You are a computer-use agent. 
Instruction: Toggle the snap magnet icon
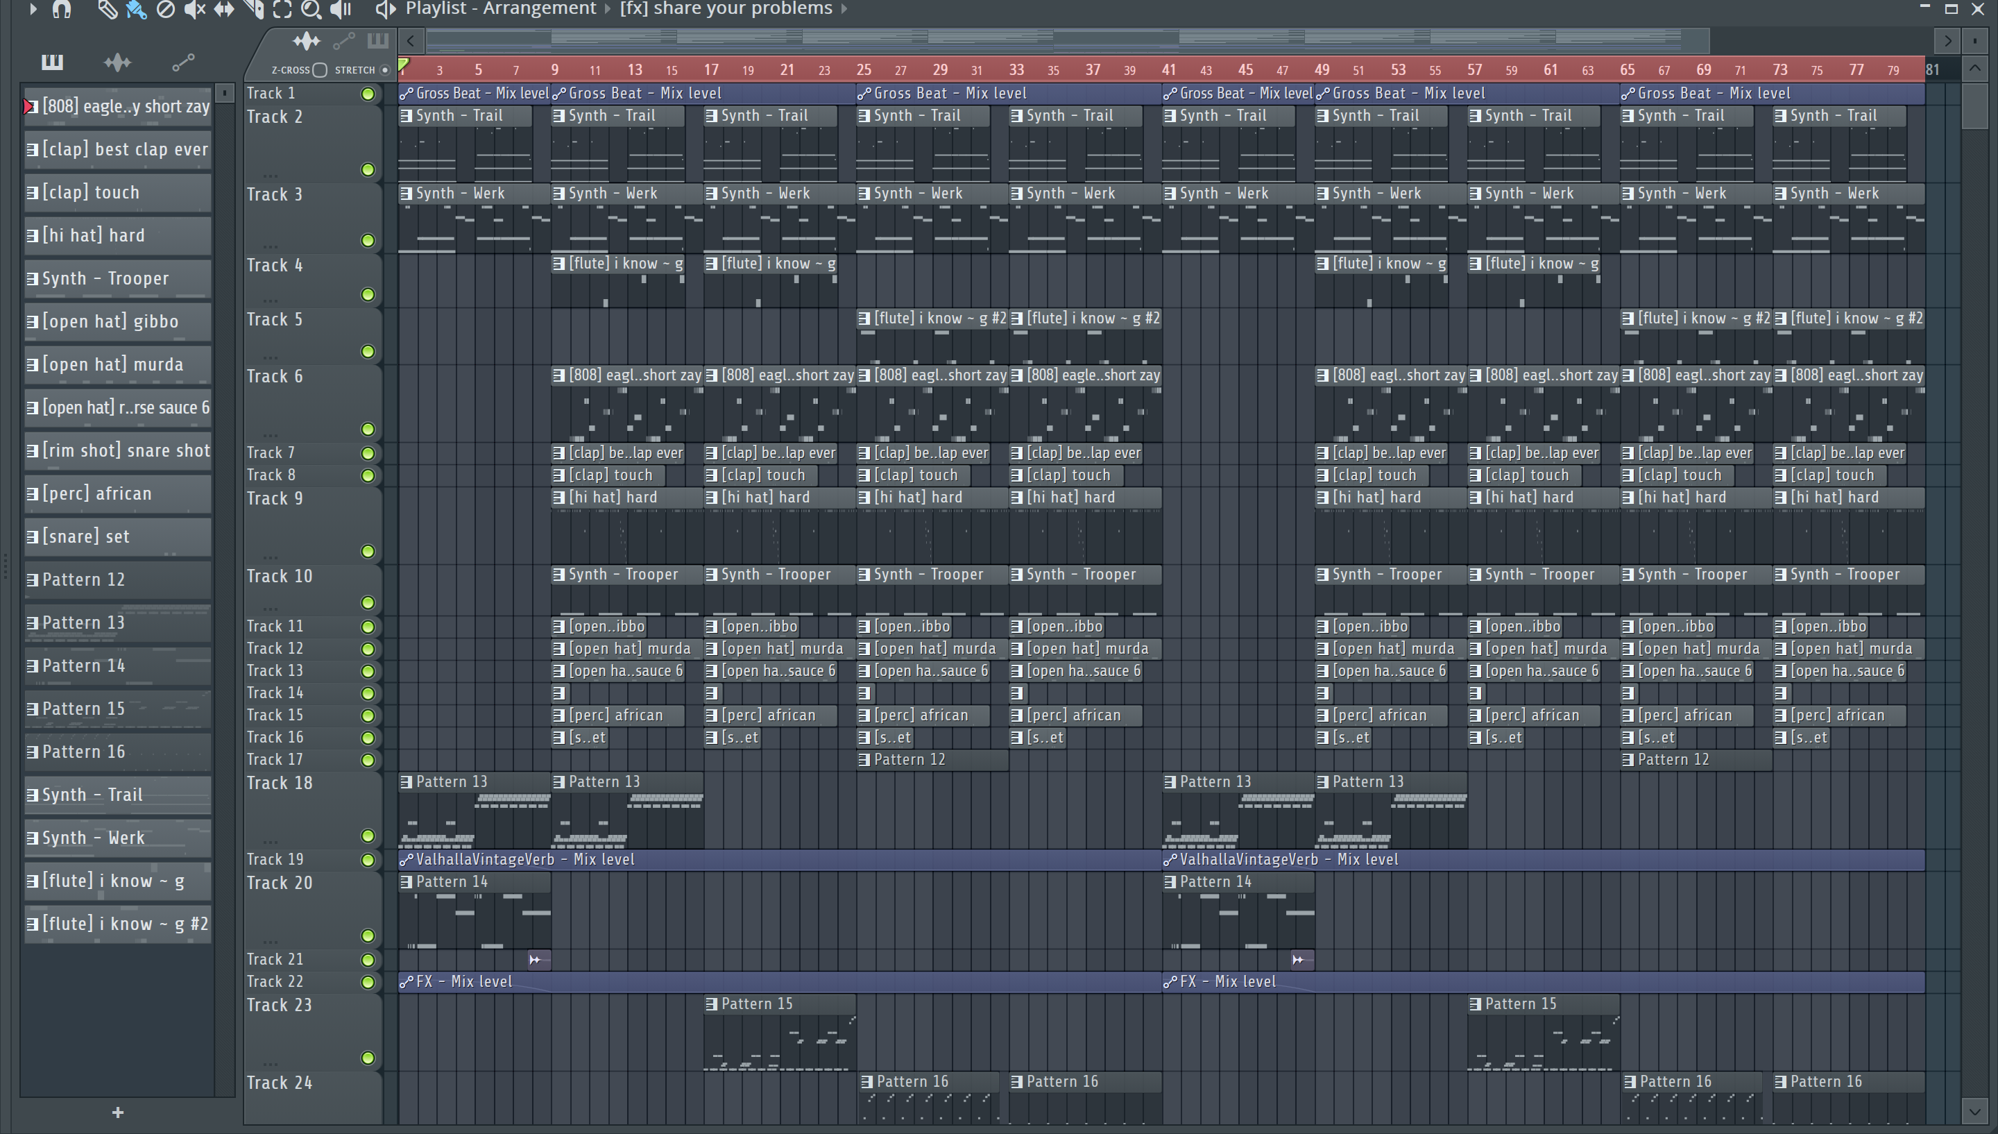(62, 9)
